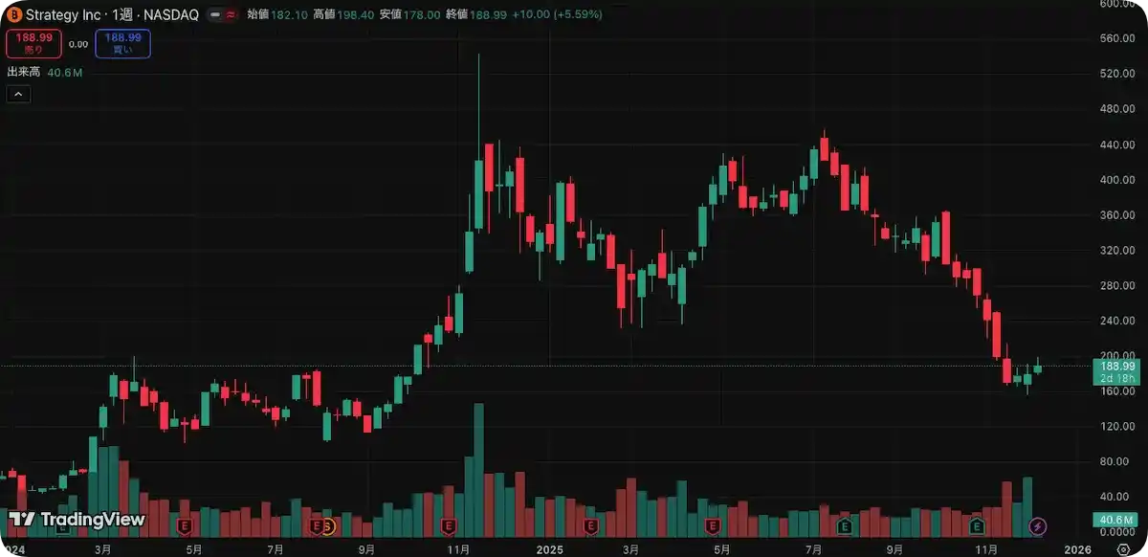Image resolution: width=1148 pixels, height=557 pixels.
Task: Click the 2025 label on the time axis
Action: tap(549, 549)
